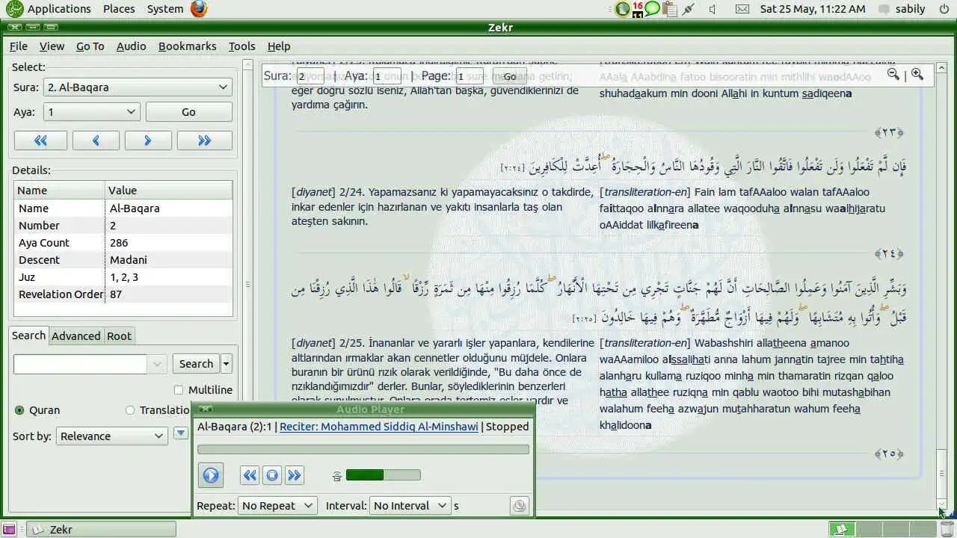Open the Sort by Relevance dropdown
957x538 pixels.
point(111,436)
